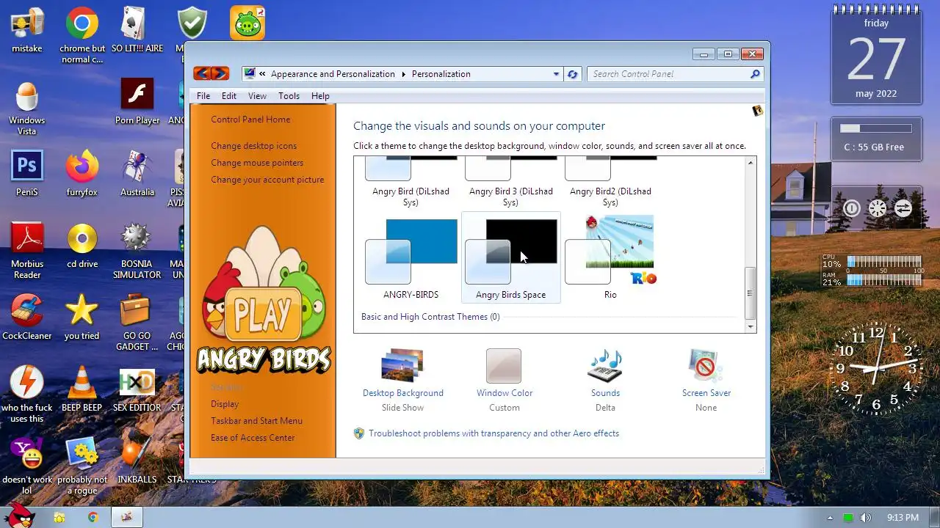Open the File menu
The width and height of the screenshot is (940, 528).
[x=203, y=96]
